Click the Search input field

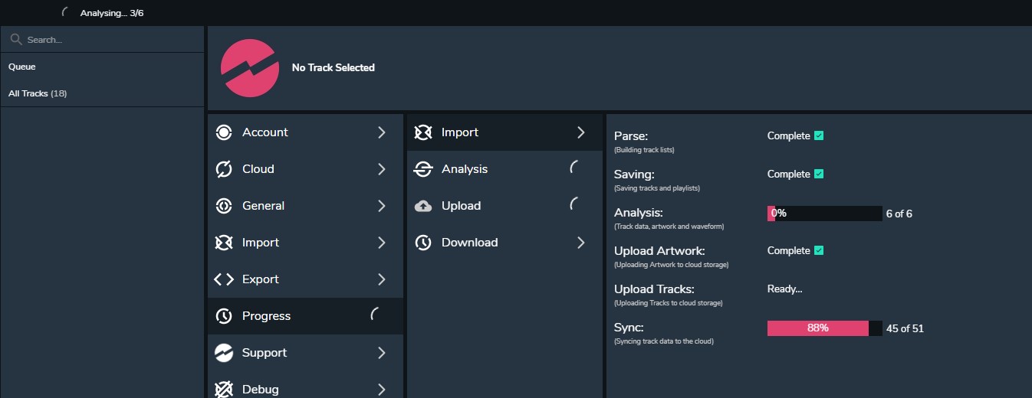[107, 40]
